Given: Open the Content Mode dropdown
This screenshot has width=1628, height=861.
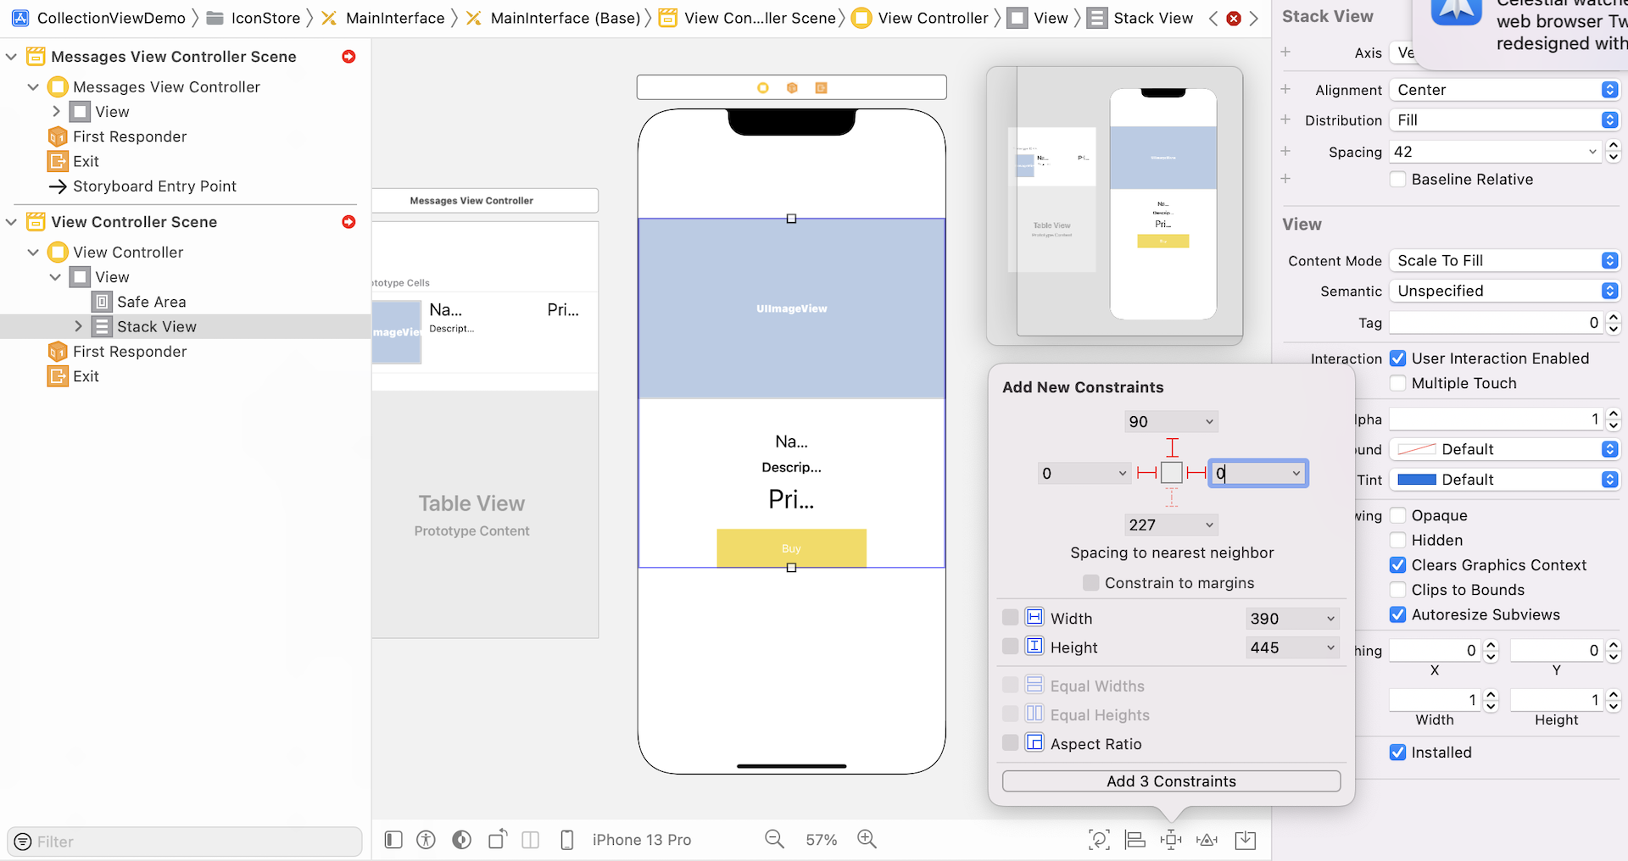Looking at the screenshot, I should 1504,261.
